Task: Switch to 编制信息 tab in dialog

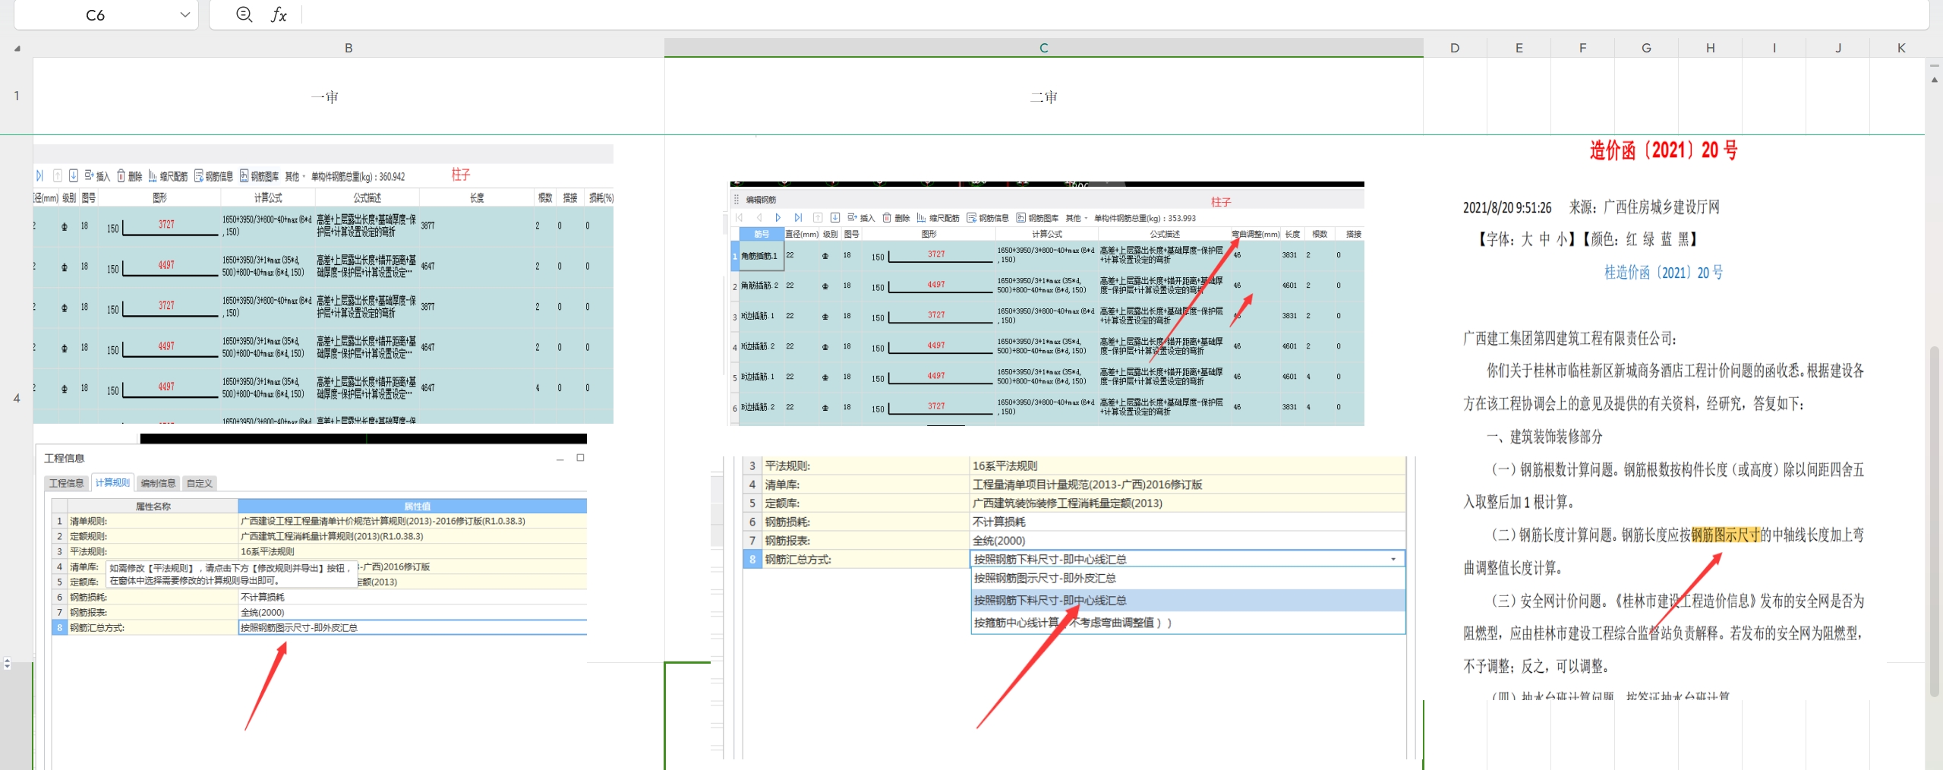Action: pos(158,483)
